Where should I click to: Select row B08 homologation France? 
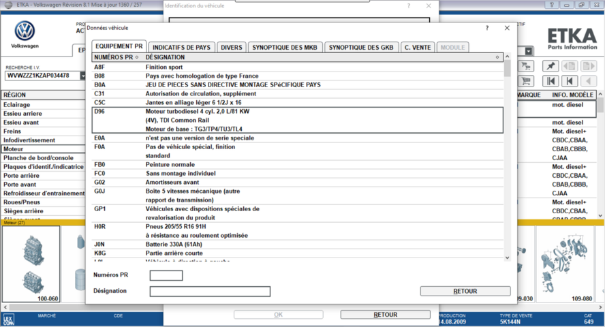point(298,76)
